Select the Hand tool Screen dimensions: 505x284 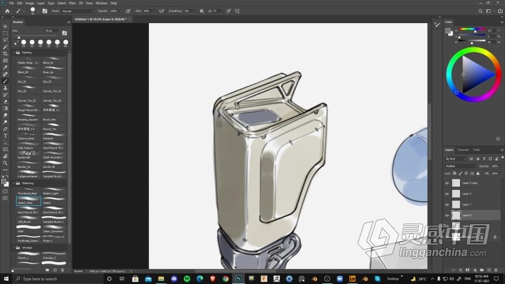5,156
